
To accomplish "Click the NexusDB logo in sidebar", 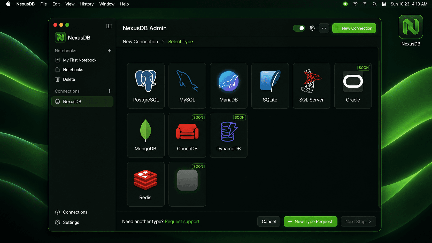I will (x=60, y=37).
